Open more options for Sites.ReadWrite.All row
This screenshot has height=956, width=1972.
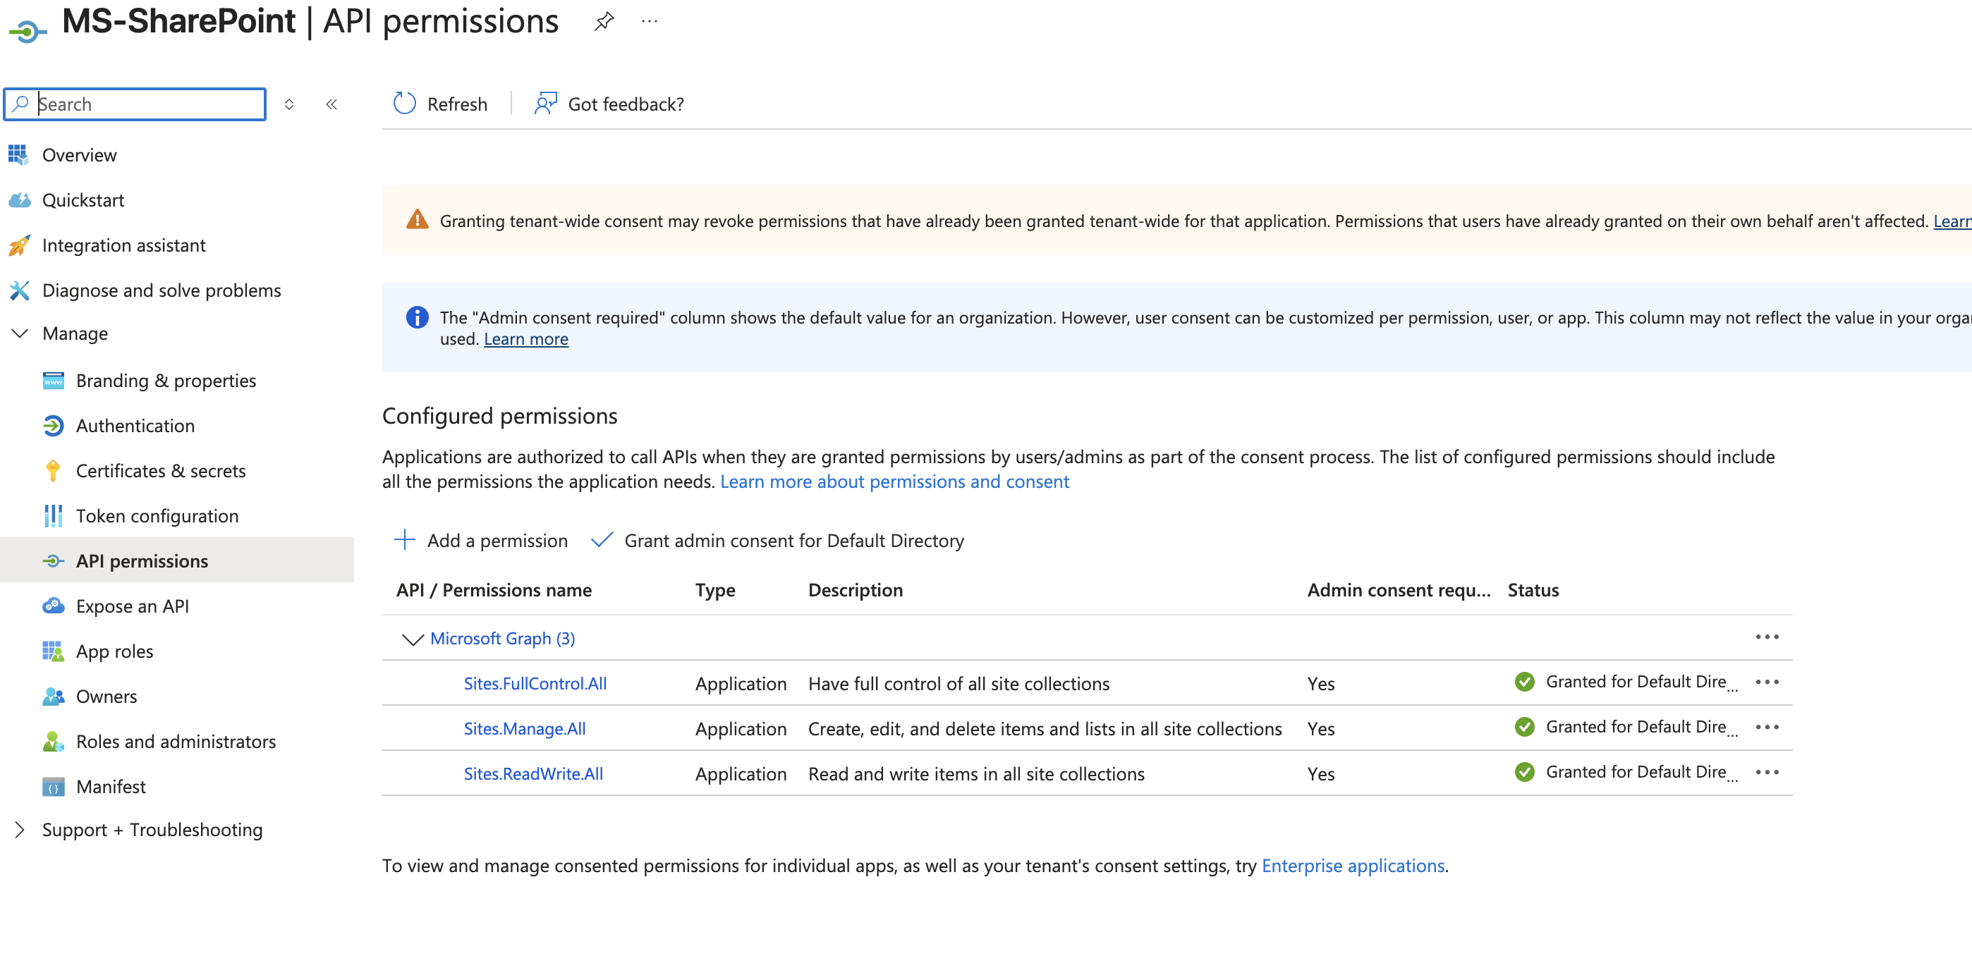[x=1766, y=772]
